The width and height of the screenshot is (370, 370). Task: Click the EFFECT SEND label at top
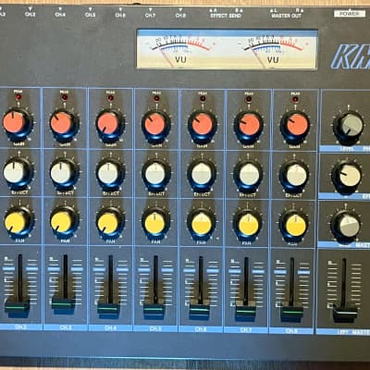[226, 16]
